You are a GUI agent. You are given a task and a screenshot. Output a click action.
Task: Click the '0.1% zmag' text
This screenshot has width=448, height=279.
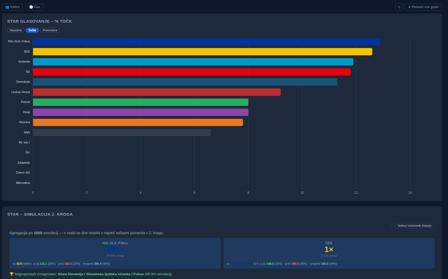(x=329, y=256)
